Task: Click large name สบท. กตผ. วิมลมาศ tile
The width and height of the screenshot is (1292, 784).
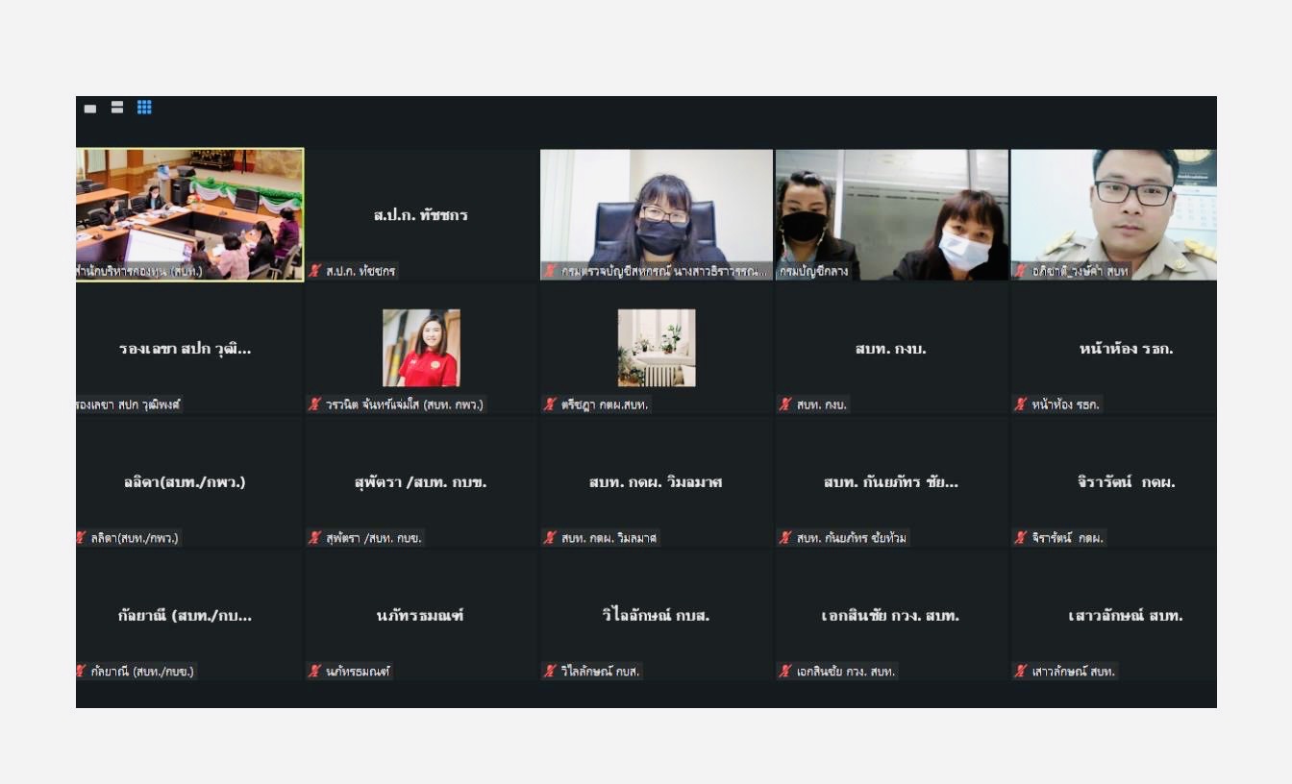Action: pyautogui.click(x=656, y=482)
